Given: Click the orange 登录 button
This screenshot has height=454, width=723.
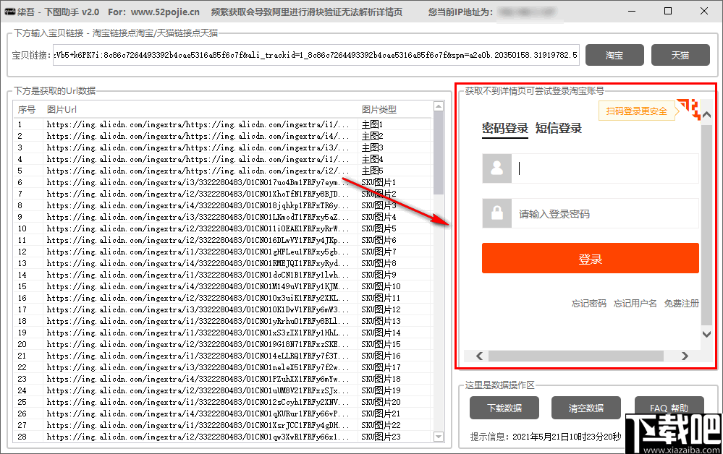Looking at the screenshot, I should coord(591,258).
